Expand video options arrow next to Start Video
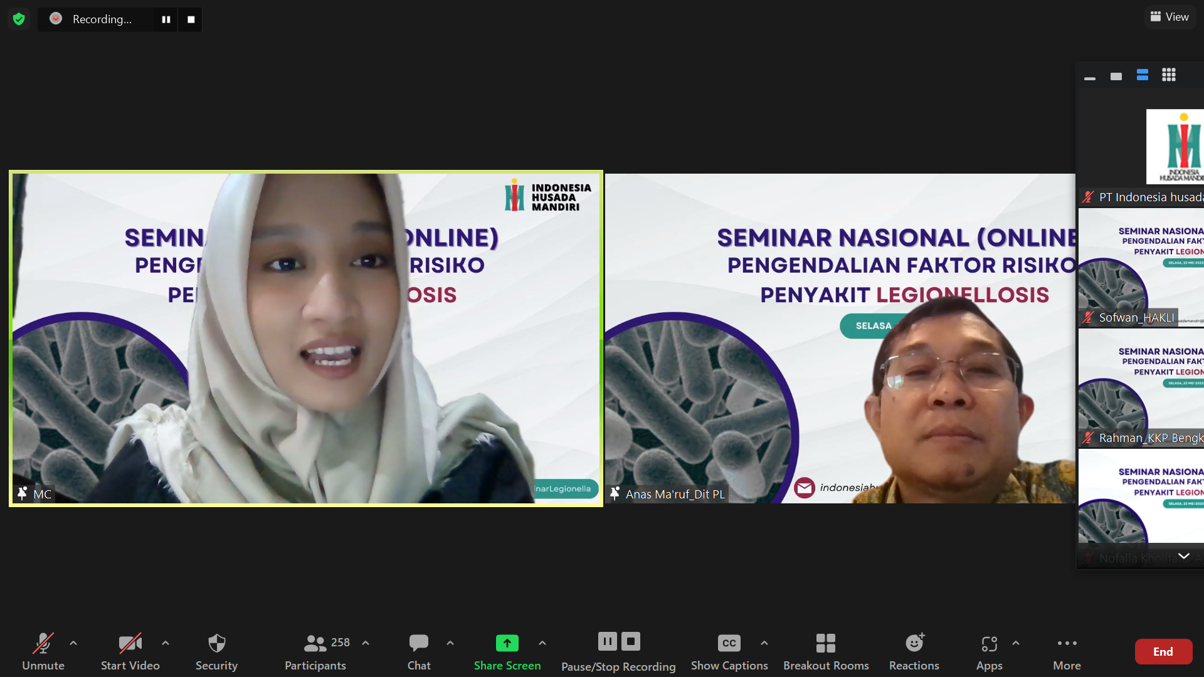1204x677 pixels. pos(166,643)
